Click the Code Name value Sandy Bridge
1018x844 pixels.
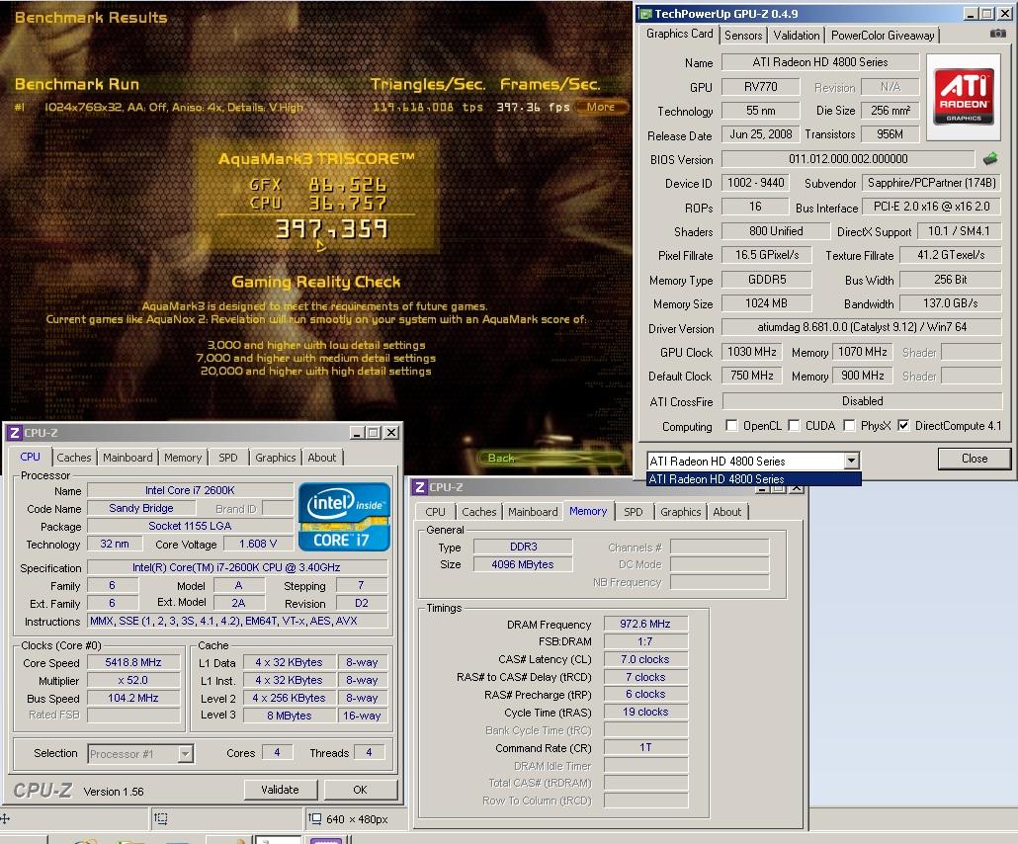pyautogui.click(x=141, y=508)
